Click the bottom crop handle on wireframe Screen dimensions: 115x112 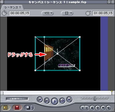(44, 70)
